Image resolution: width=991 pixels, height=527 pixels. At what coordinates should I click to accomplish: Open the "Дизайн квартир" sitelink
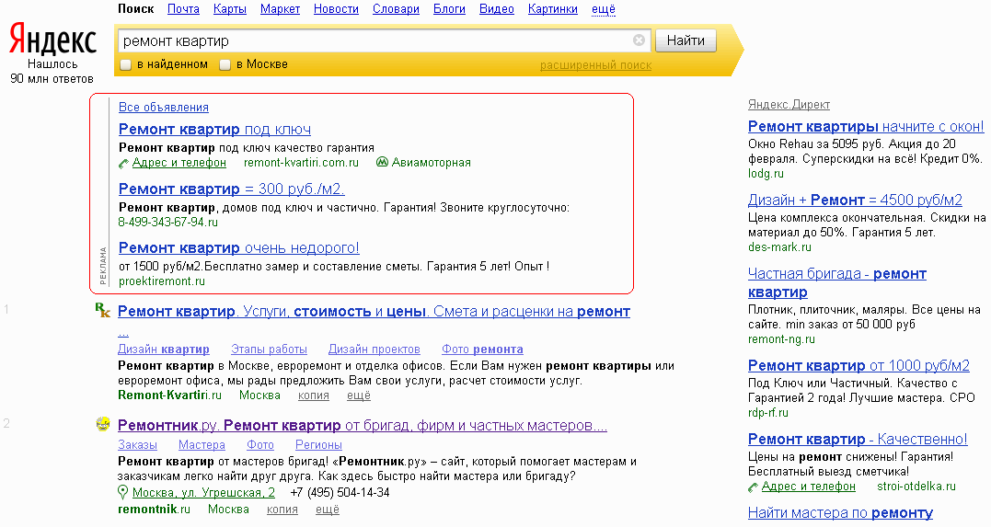point(164,349)
